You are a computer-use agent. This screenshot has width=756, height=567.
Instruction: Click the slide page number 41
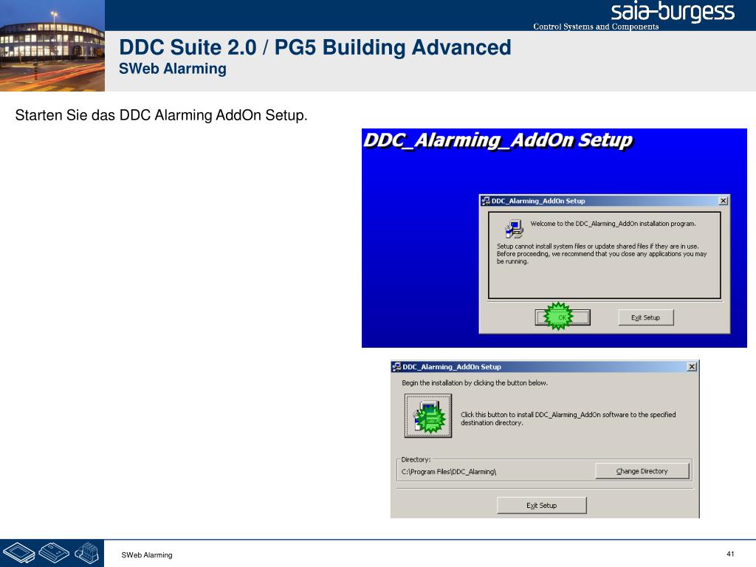[730, 554]
